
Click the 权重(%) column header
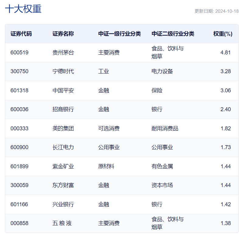[x=223, y=34]
